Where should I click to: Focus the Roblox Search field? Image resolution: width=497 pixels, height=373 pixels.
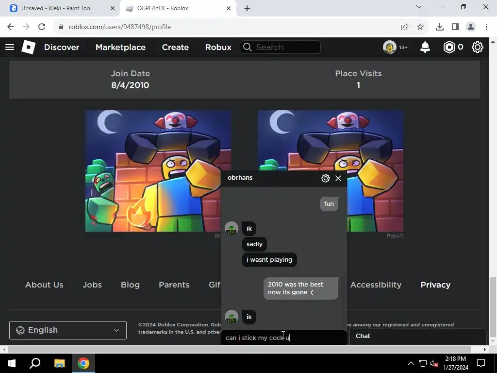pos(280,47)
